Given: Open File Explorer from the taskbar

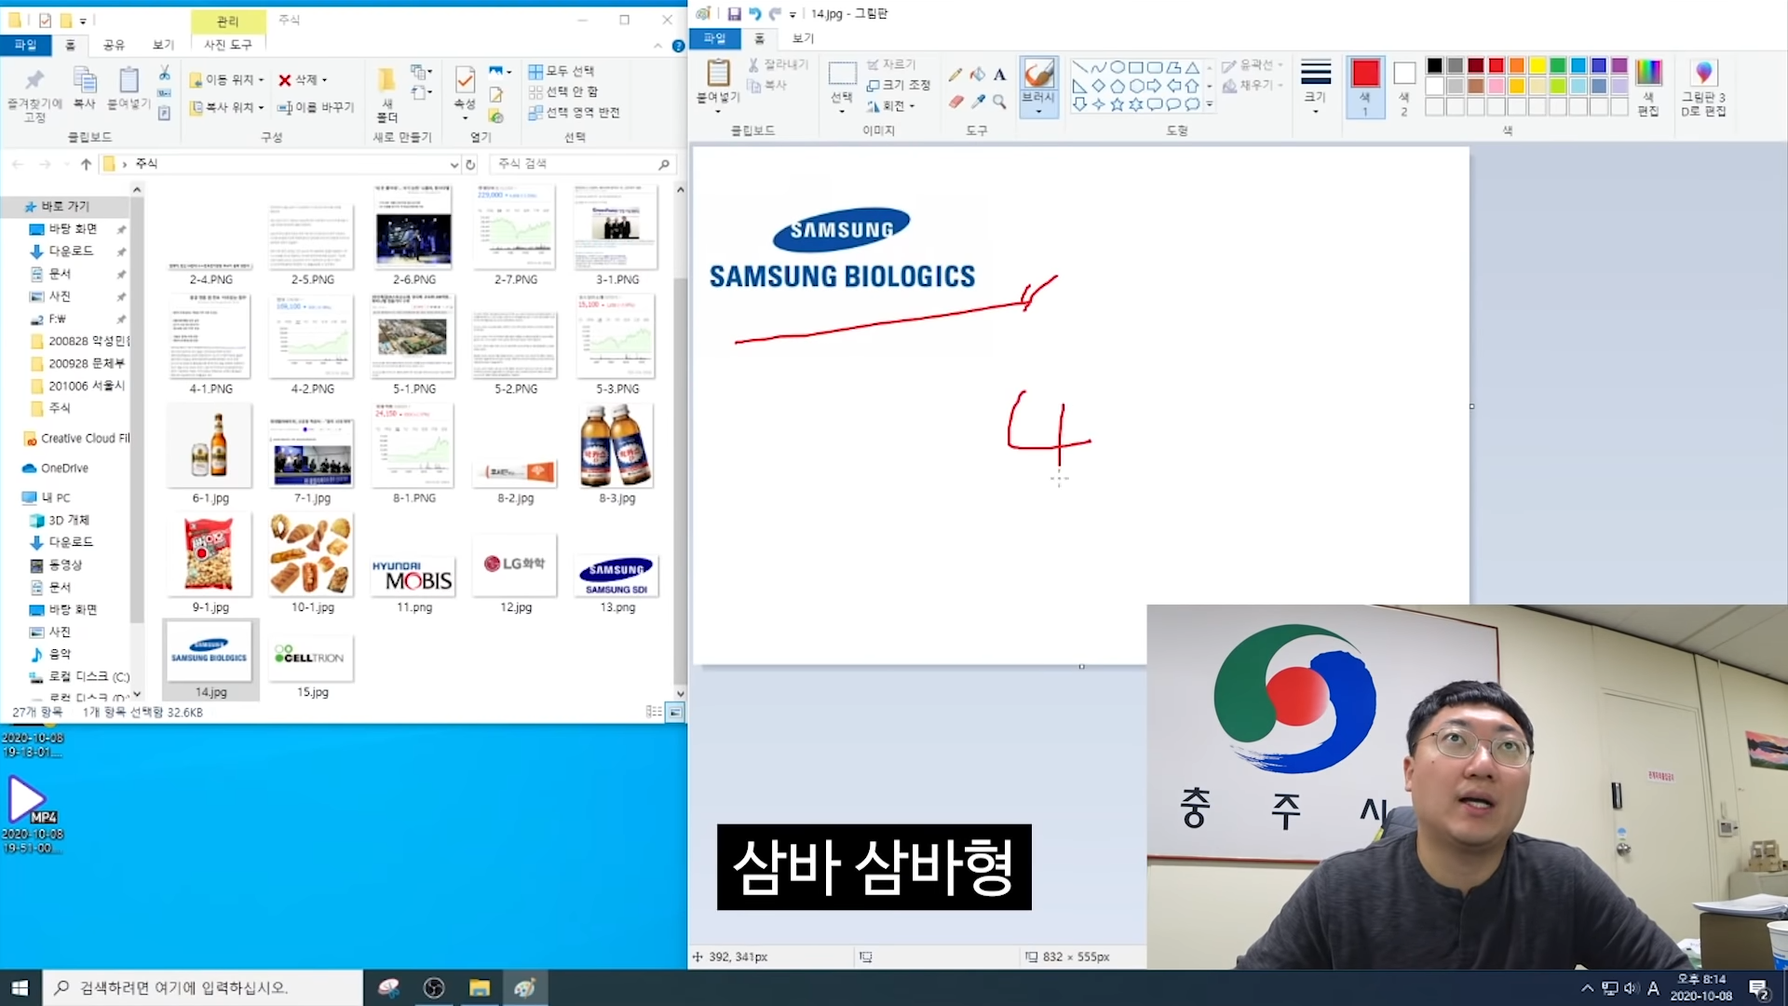Looking at the screenshot, I should [x=480, y=987].
